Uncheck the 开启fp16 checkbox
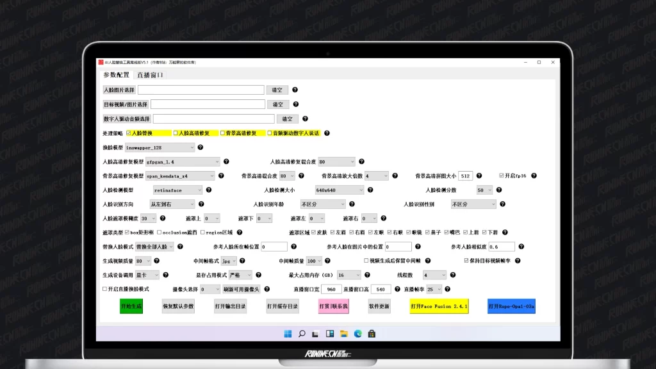Viewport: 656px width, 369px height. point(502,176)
